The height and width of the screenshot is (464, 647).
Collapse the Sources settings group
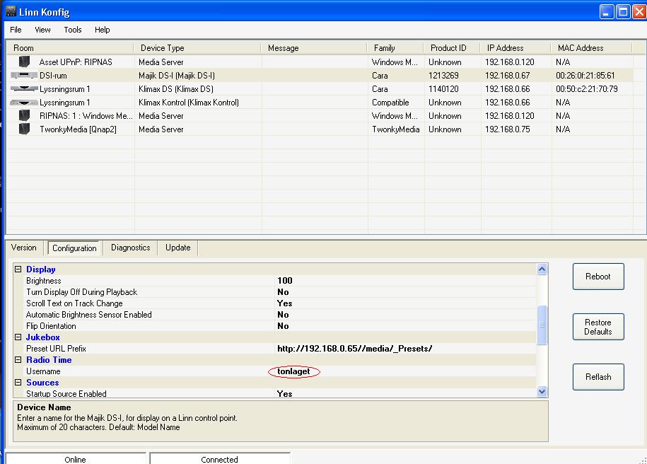18,383
